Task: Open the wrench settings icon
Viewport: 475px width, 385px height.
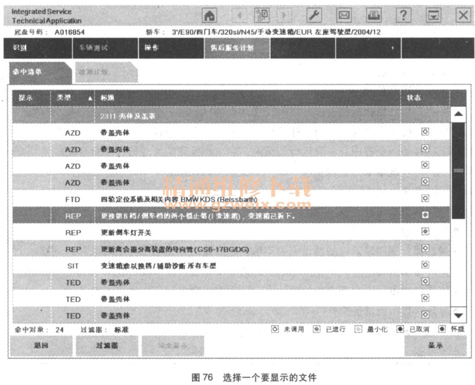Action: 314,15
